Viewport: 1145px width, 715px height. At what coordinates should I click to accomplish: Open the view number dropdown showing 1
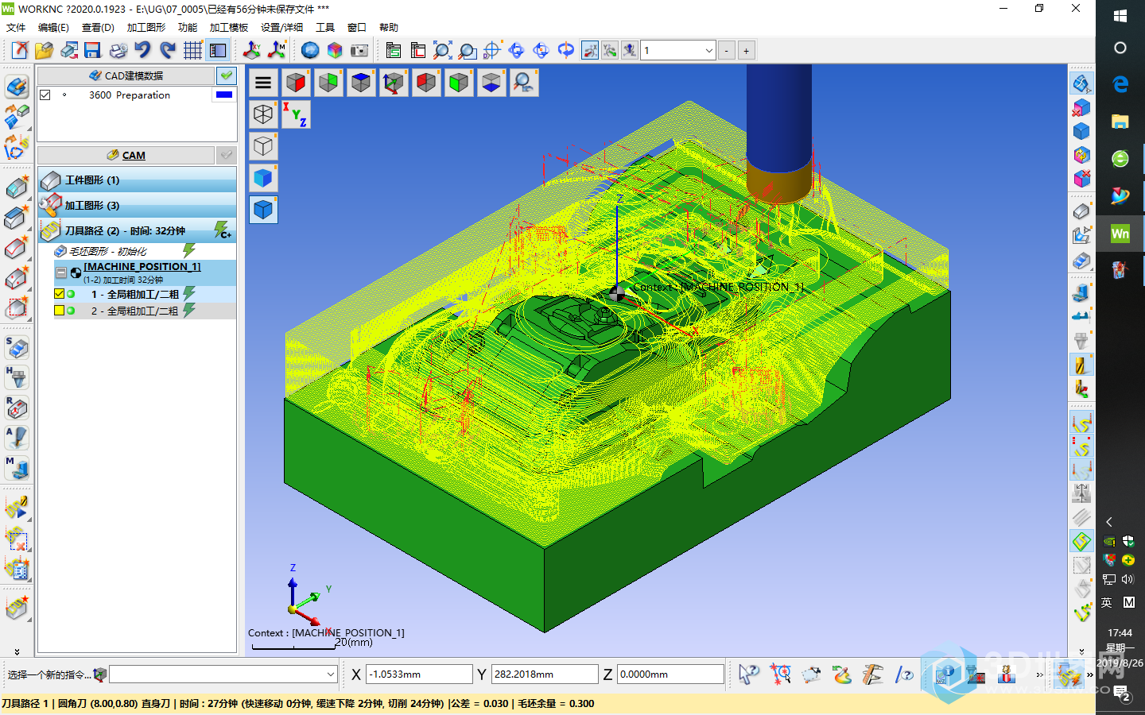click(678, 50)
